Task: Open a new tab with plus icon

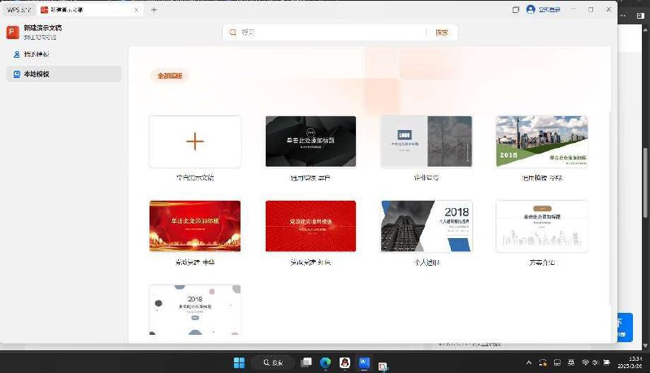Action: coord(154,10)
